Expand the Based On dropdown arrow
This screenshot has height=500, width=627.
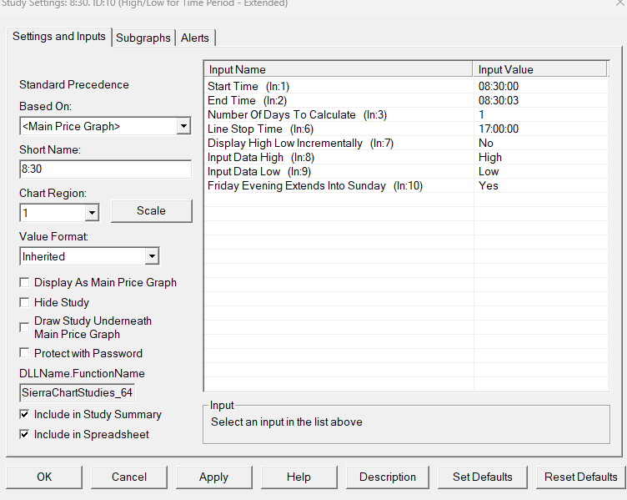point(183,126)
